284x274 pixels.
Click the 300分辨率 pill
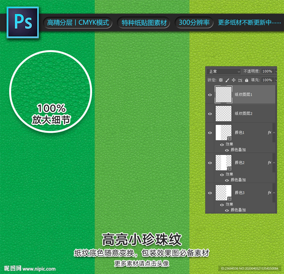tap(194, 23)
